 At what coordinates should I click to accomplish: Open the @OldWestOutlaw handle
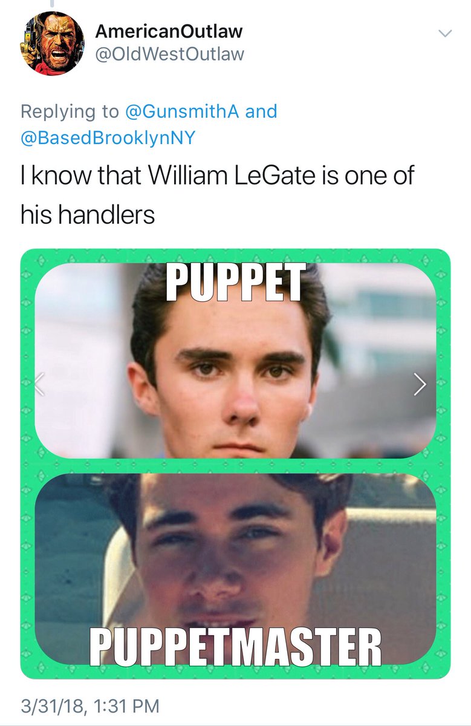coord(170,54)
